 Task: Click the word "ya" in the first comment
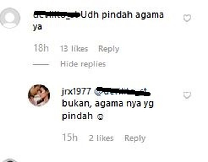pyautogui.click(x=37, y=27)
